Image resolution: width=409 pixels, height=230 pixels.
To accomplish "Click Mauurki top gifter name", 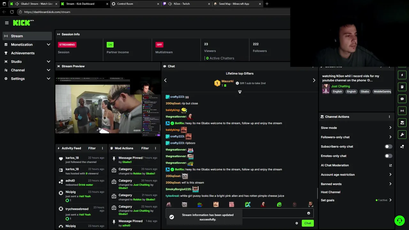I will click(x=228, y=81).
